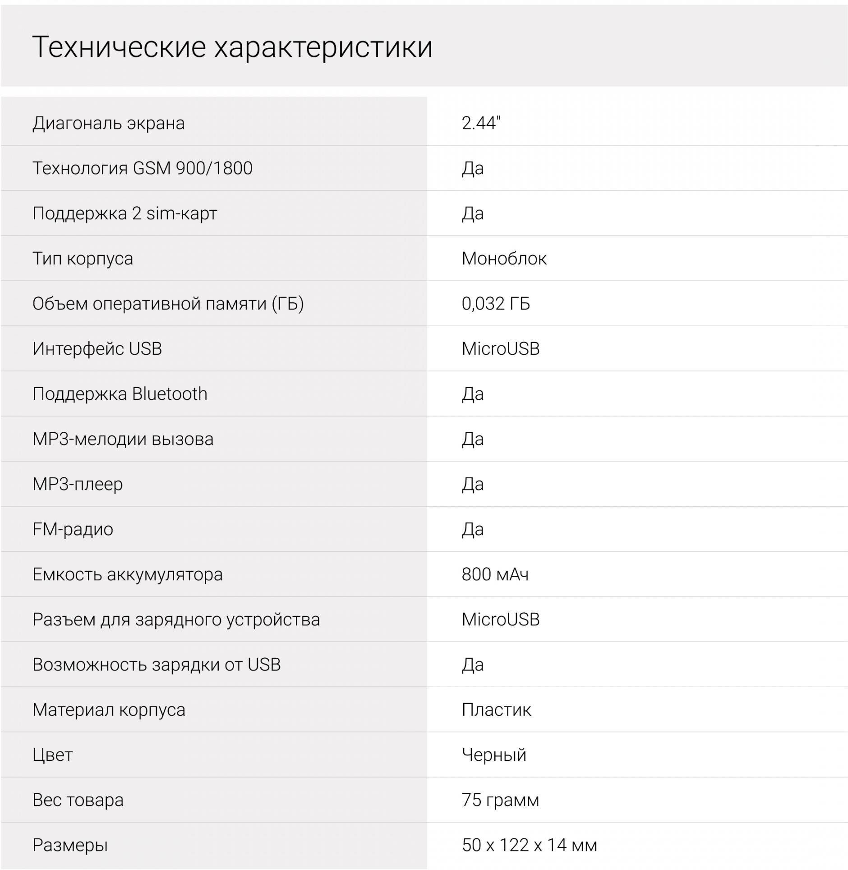Select the Возможность зарядки от USB label
The width and height of the screenshot is (848, 870).
click(157, 665)
